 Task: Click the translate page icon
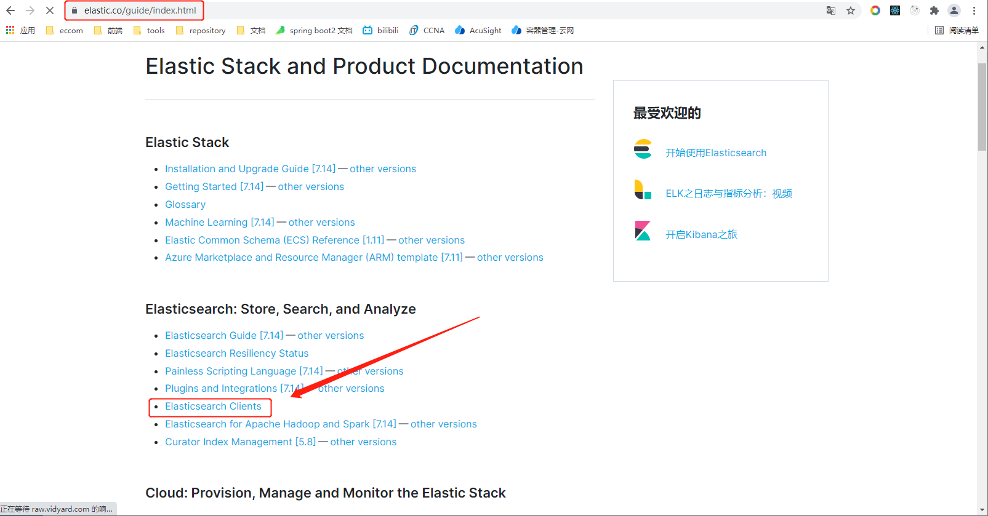point(831,10)
